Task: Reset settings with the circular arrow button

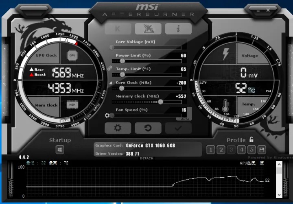Action: point(148,128)
